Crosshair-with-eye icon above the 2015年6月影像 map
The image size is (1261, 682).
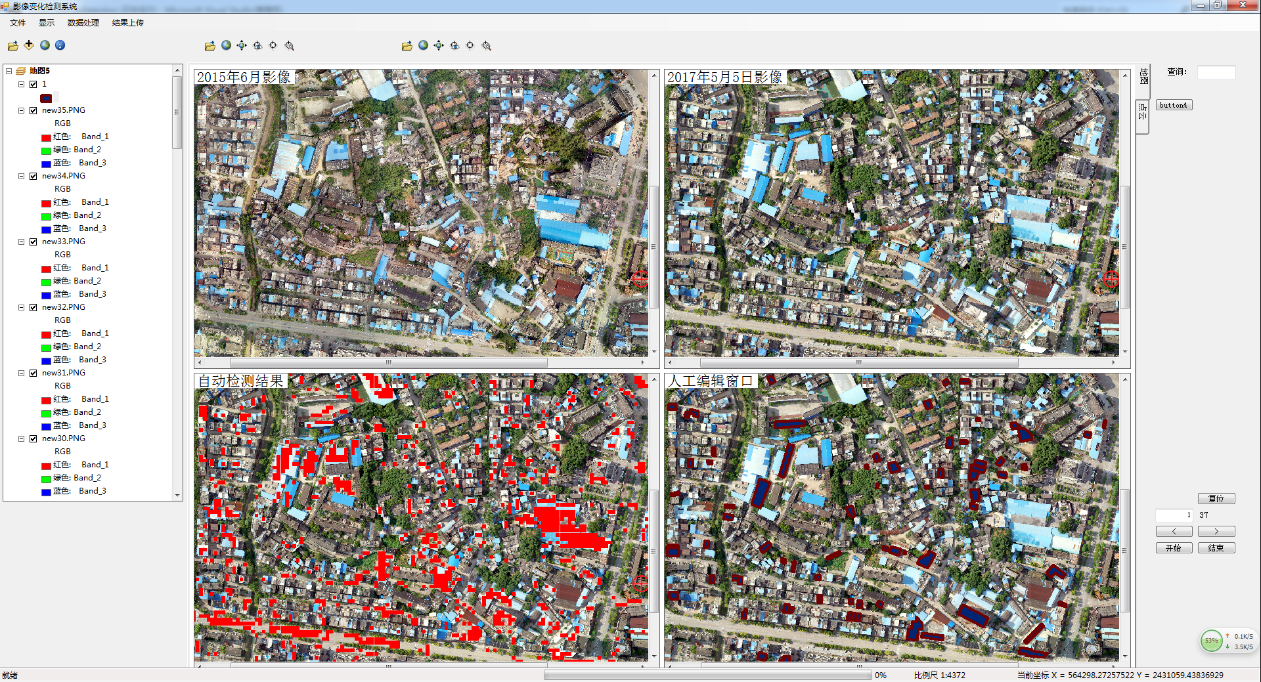coord(257,45)
